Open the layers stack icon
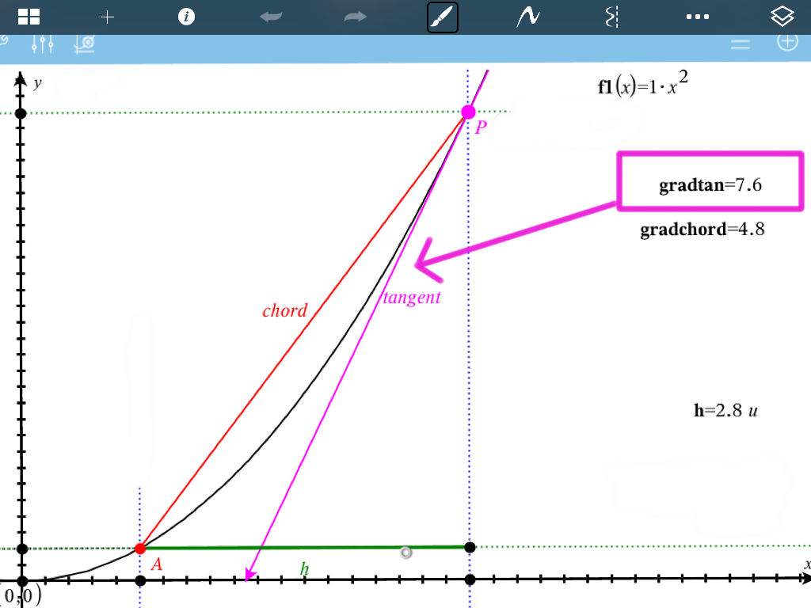This screenshot has height=608, width=811. (782, 17)
